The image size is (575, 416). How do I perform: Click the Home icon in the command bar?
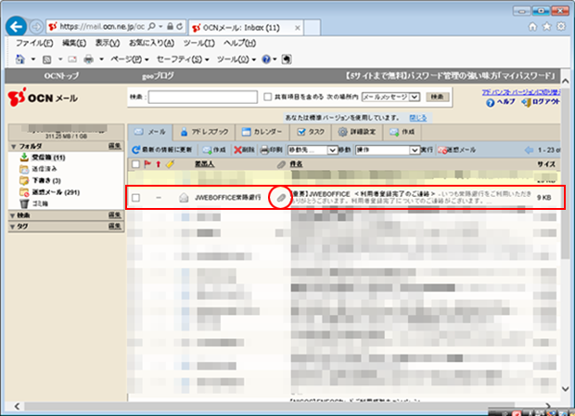20,59
